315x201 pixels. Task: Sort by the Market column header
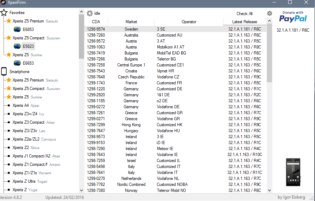click(x=131, y=22)
